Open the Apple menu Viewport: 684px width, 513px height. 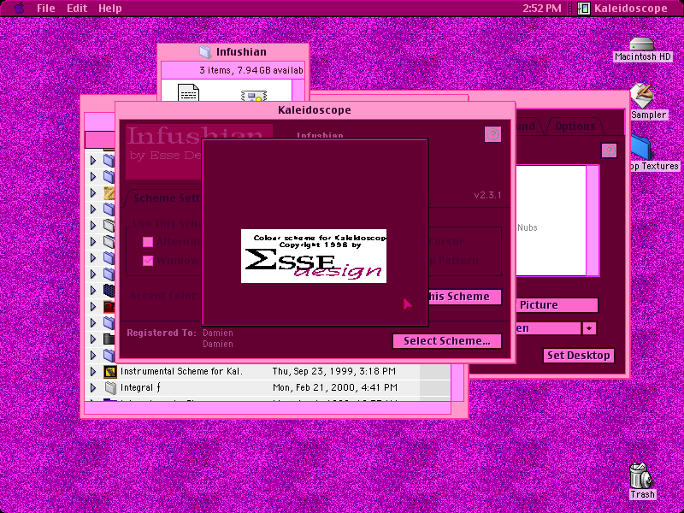(20, 8)
